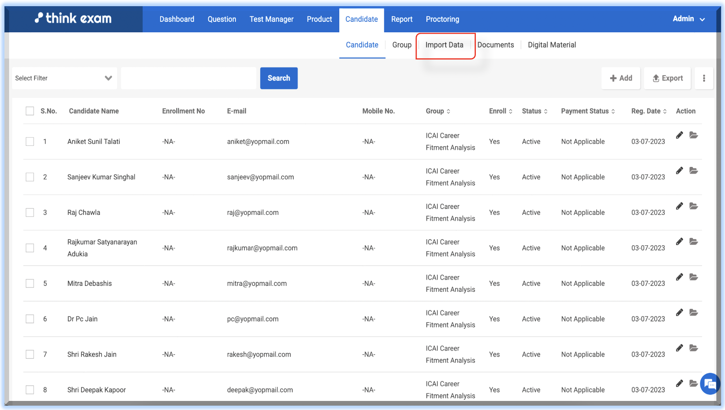Check the box for Sanjeev Kumar Singhal

point(30,177)
